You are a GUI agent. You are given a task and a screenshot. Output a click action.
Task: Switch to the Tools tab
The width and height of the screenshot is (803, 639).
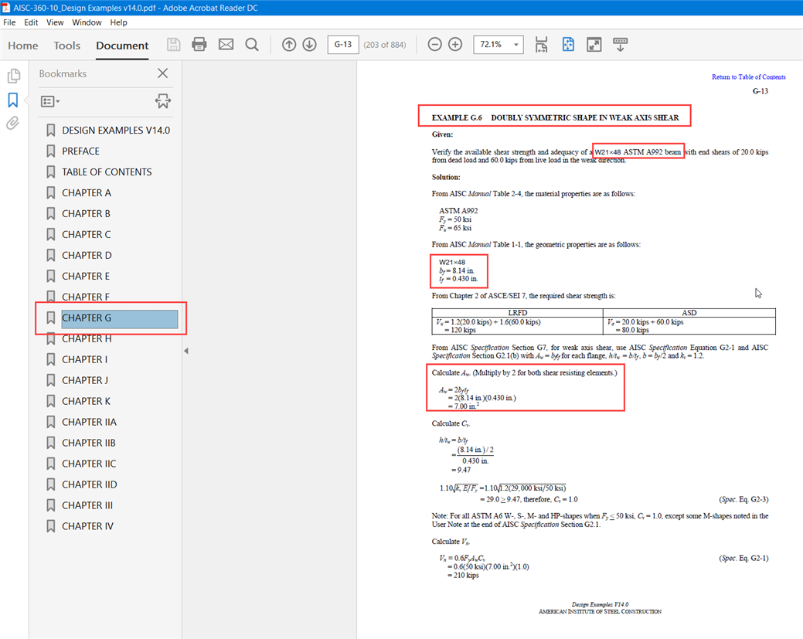pyautogui.click(x=66, y=46)
